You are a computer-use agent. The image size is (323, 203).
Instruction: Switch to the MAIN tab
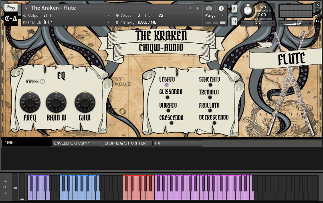[26, 143]
